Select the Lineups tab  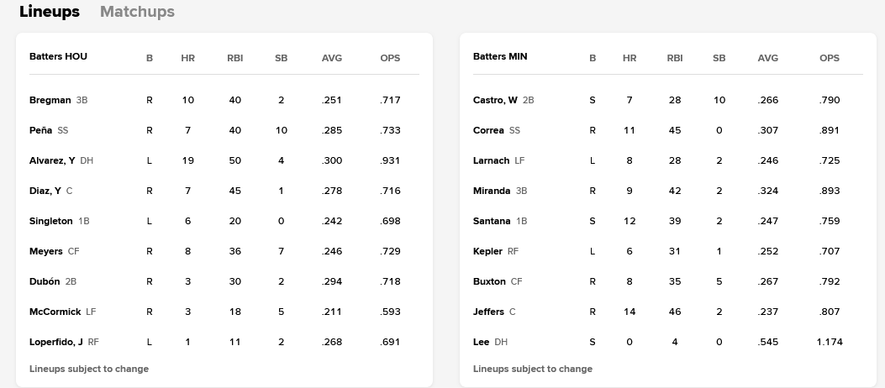point(50,12)
